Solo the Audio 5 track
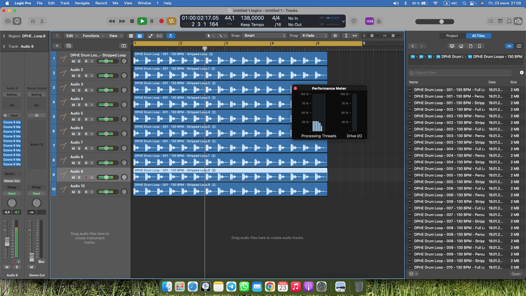 (79, 119)
